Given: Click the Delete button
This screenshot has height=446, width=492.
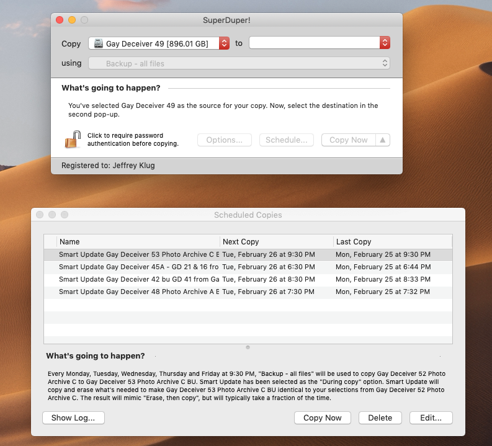Looking at the screenshot, I should pyautogui.click(x=380, y=417).
